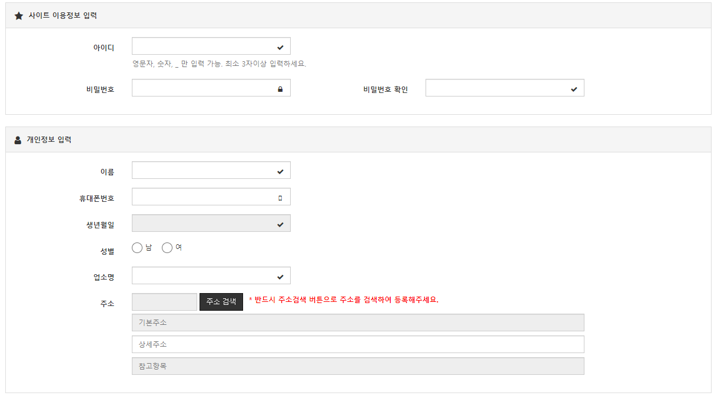The height and width of the screenshot is (399, 721).
Task: Click inside the 아이디 input field
Action: click(206, 45)
